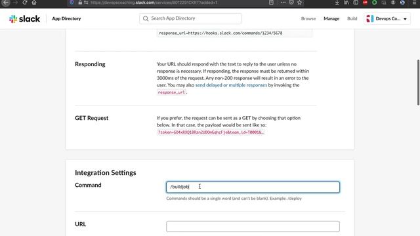Click the 'Command' field label
The height and width of the screenshot is (236, 420).
[x=88, y=185]
